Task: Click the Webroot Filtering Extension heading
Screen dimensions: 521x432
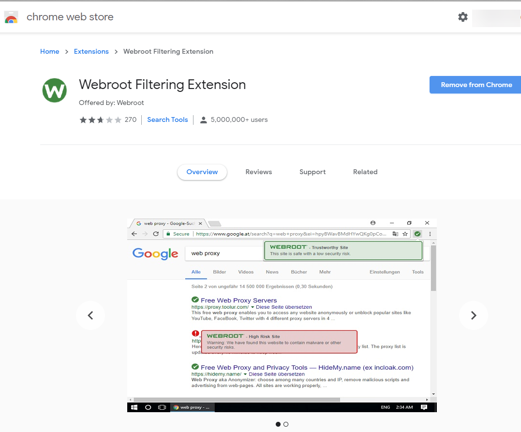Action: click(x=162, y=85)
